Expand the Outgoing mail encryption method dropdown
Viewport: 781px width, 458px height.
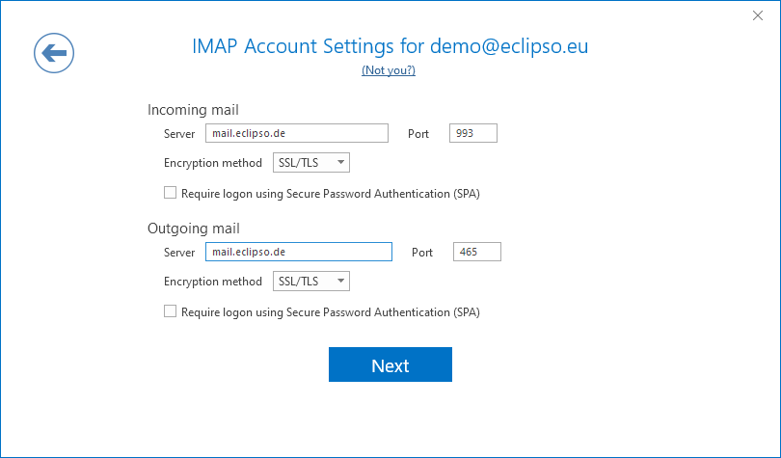(310, 282)
